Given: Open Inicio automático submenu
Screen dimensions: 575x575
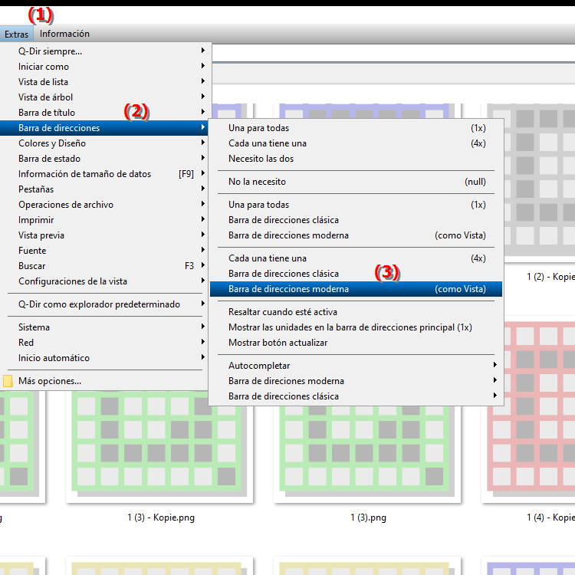Looking at the screenshot, I should (x=105, y=358).
